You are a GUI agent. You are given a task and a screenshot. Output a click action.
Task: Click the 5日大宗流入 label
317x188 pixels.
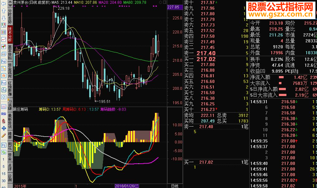tap(264, 95)
